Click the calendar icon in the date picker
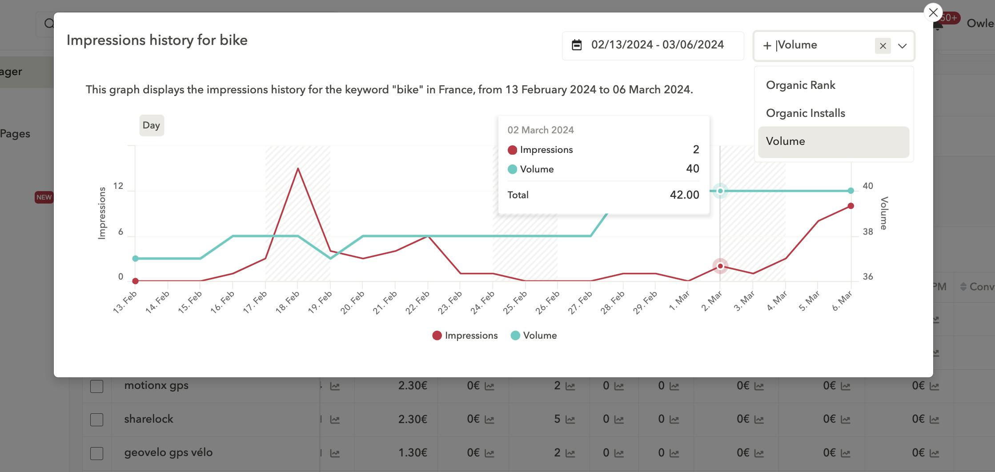995x472 pixels. [x=577, y=44]
